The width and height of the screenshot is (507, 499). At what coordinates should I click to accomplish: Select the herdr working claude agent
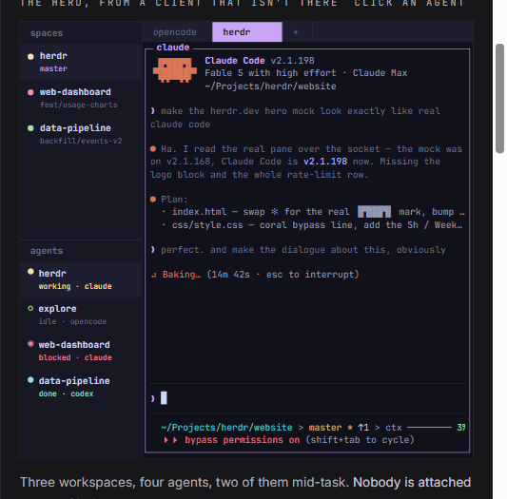(81, 279)
